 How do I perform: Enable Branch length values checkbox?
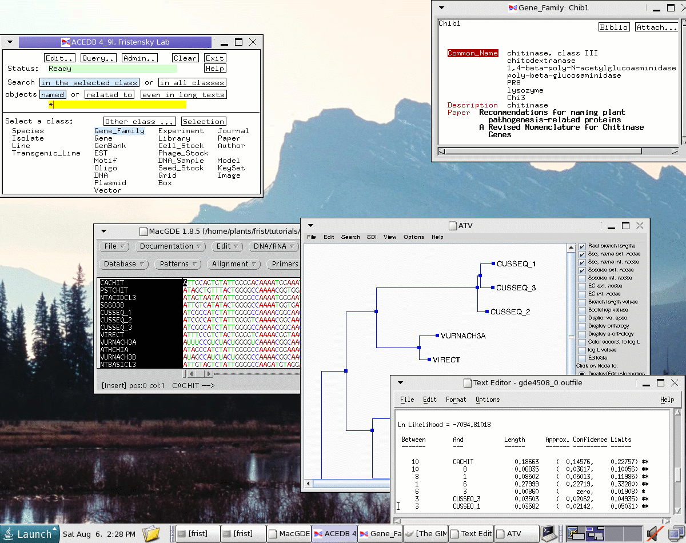[x=582, y=302]
